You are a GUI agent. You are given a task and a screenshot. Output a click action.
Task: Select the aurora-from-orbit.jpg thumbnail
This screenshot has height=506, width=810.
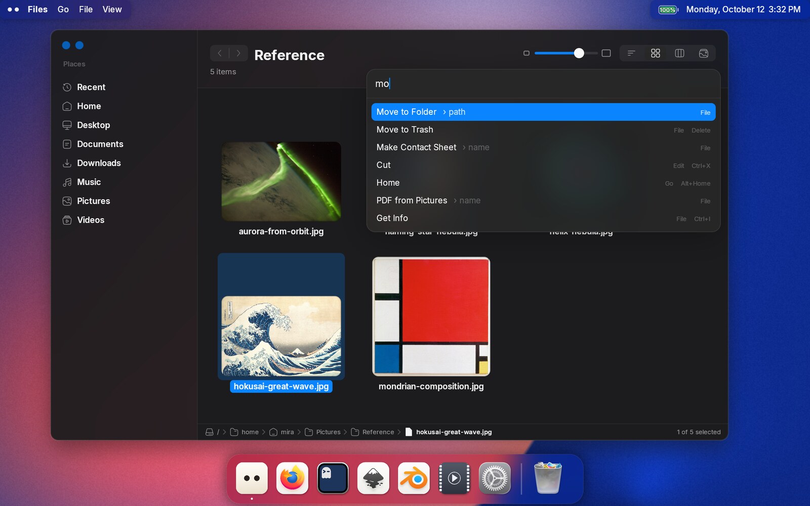point(281,181)
